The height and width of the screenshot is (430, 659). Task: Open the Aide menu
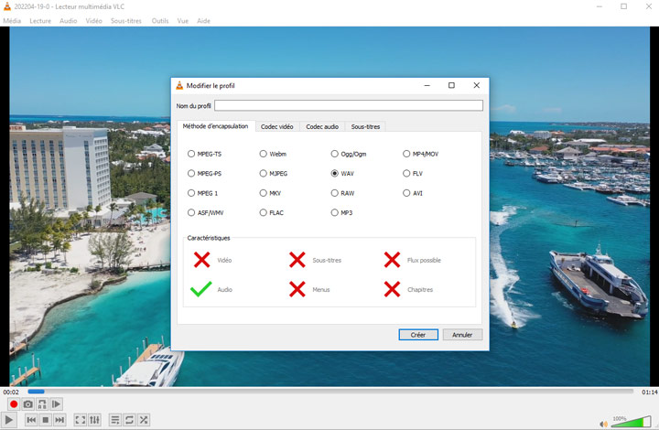(x=203, y=20)
